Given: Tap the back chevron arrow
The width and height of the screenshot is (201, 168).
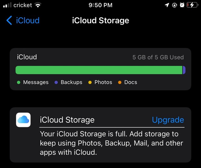Looking at the screenshot, I should coord(9,21).
